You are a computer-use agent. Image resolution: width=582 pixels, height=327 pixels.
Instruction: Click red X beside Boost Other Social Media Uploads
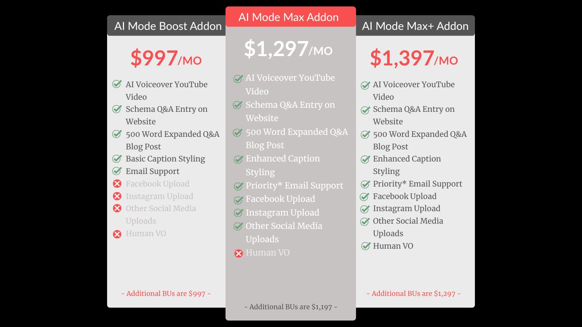117,208
